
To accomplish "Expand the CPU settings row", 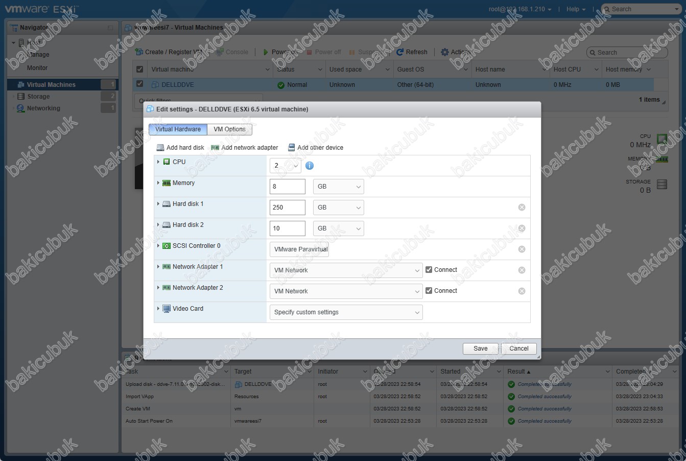I will coord(158,162).
